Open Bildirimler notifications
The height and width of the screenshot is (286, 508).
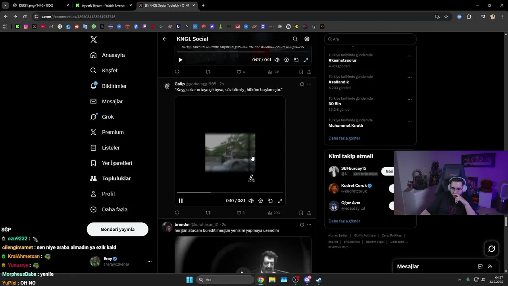[x=108, y=86]
